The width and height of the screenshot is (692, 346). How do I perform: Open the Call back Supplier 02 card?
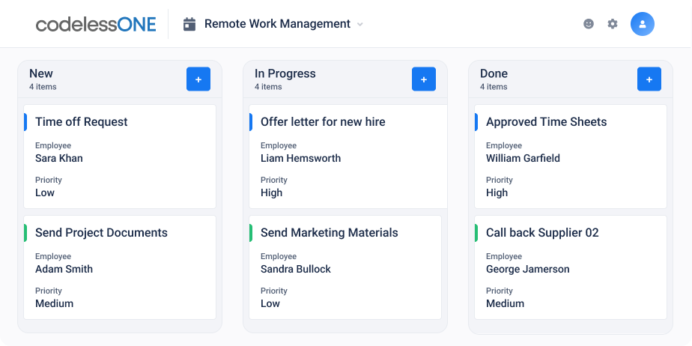click(x=571, y=267)
